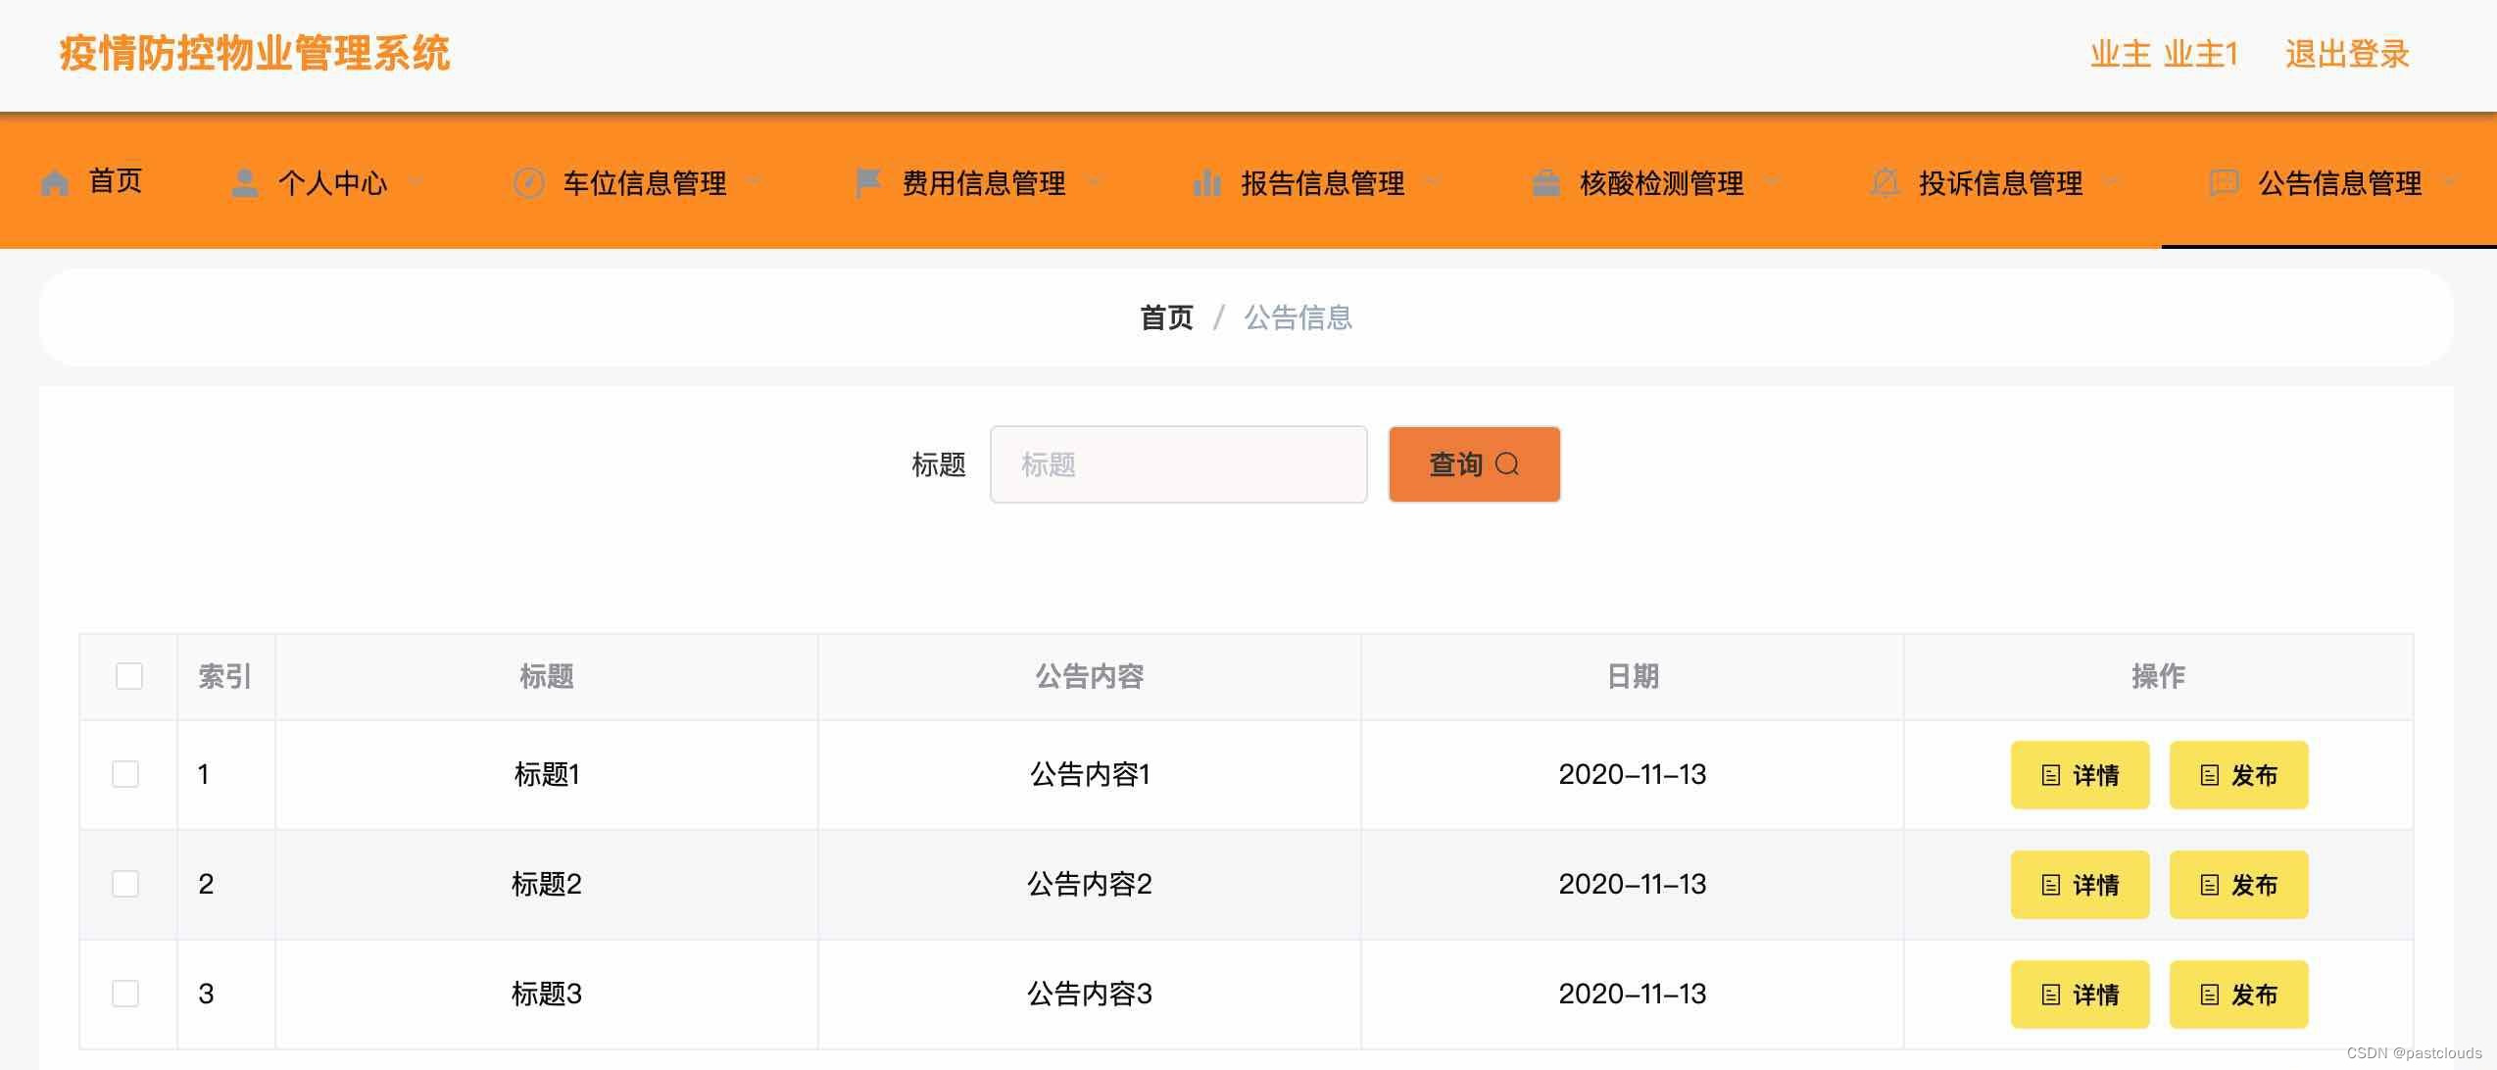Click the bar chart icon beside 报告信息管理
This screenshot has height=1070, width=2497.
1207,183
